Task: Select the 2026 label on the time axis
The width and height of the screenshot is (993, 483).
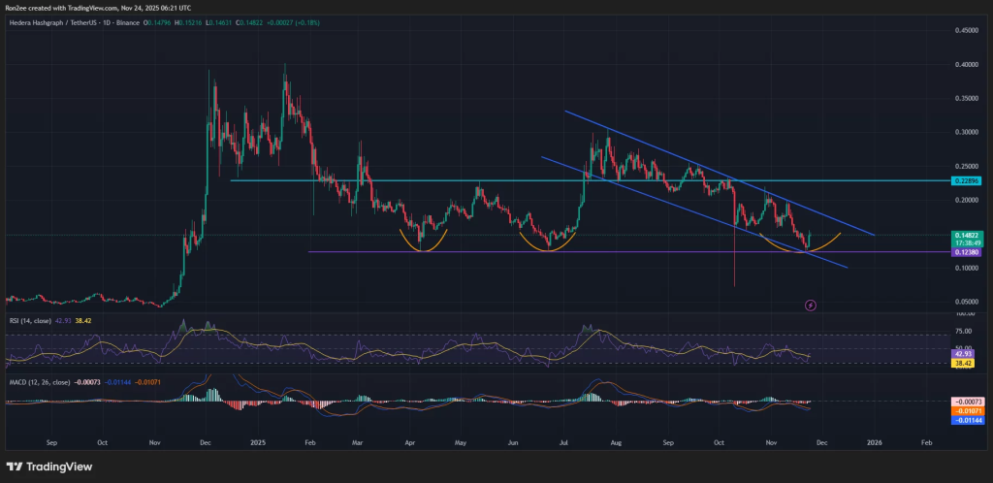Action: [875, 441]
